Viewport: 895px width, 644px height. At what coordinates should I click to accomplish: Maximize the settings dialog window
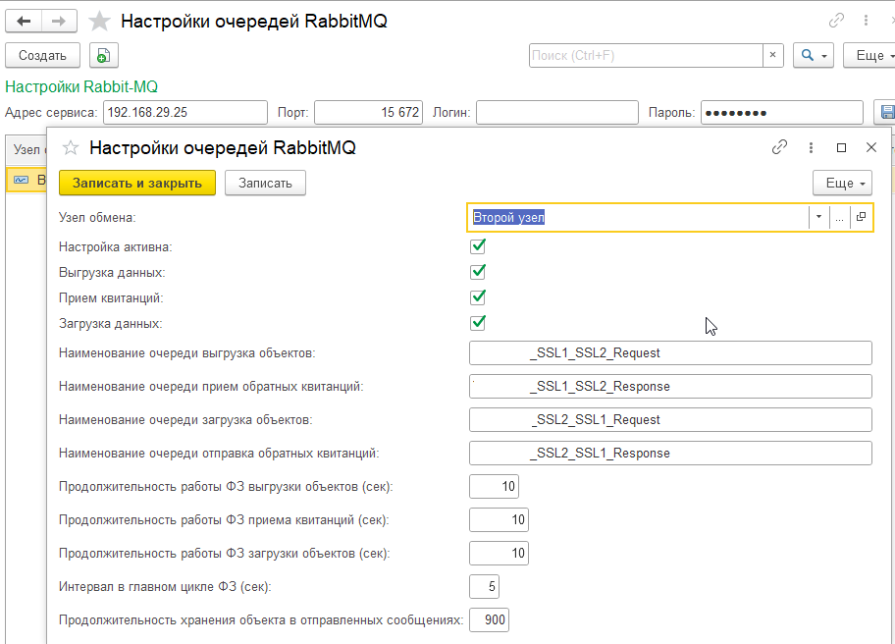841,147
